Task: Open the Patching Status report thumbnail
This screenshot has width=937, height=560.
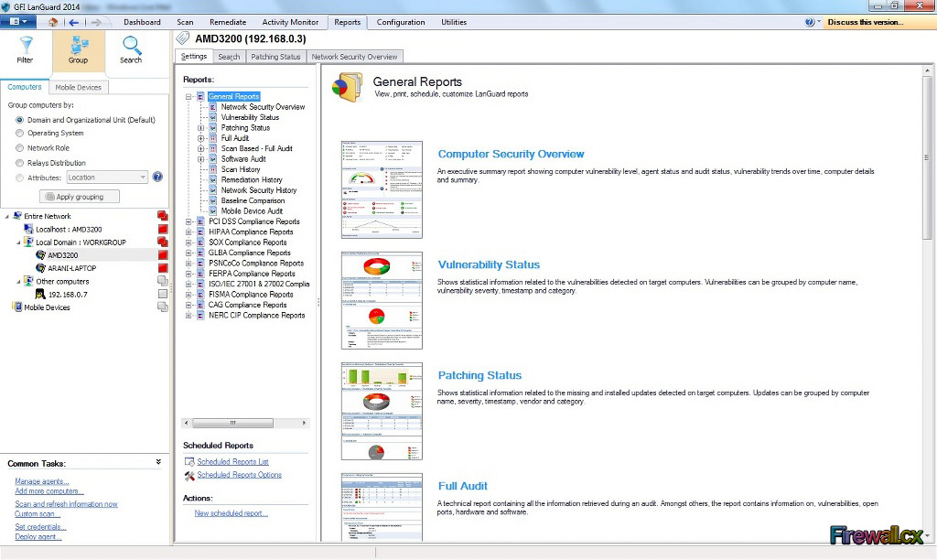Action: [x=382, y=411]
